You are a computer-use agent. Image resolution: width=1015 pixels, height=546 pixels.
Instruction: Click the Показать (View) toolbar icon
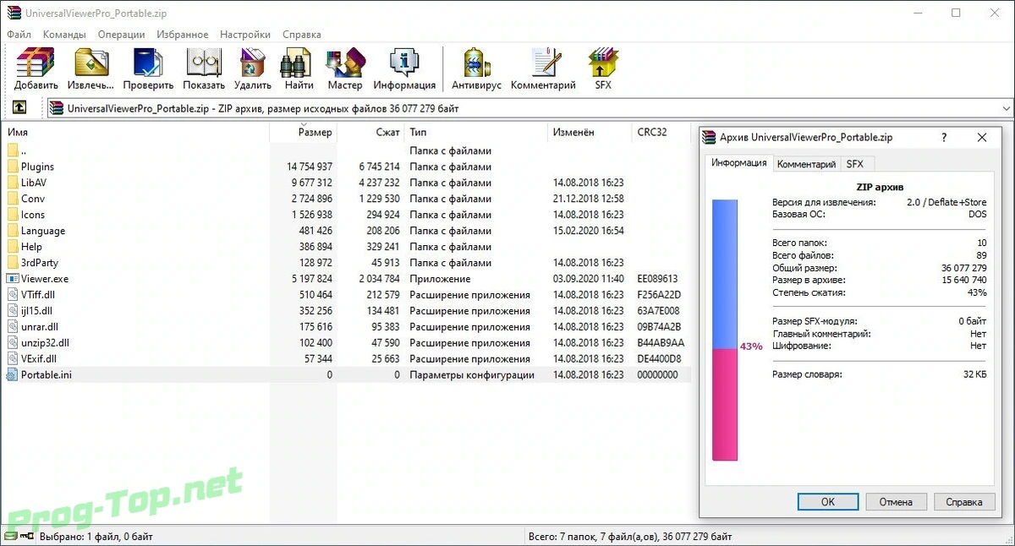click(x=204, y=63)
